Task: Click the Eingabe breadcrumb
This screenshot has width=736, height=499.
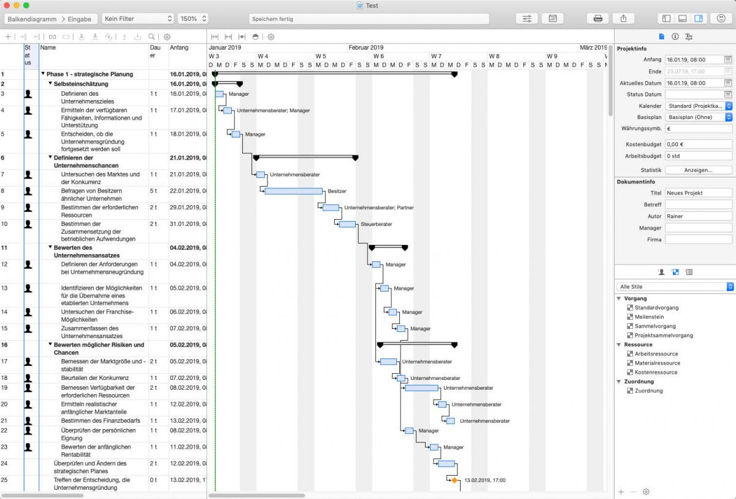Action: coord(80,19)
